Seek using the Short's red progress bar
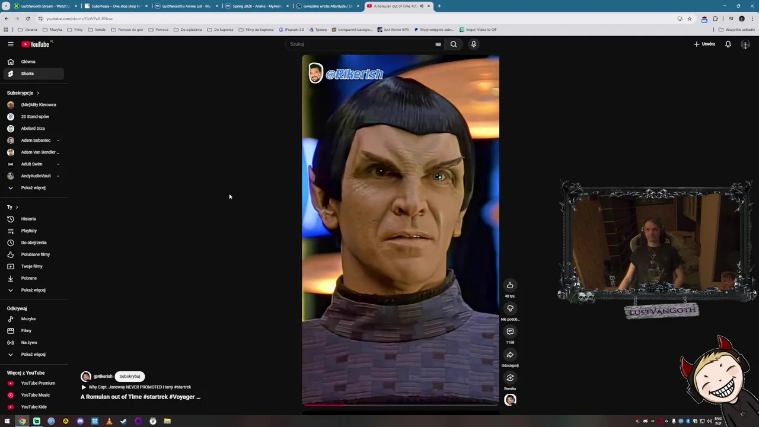This screenshot has height=427, width=759. point(400,405)
